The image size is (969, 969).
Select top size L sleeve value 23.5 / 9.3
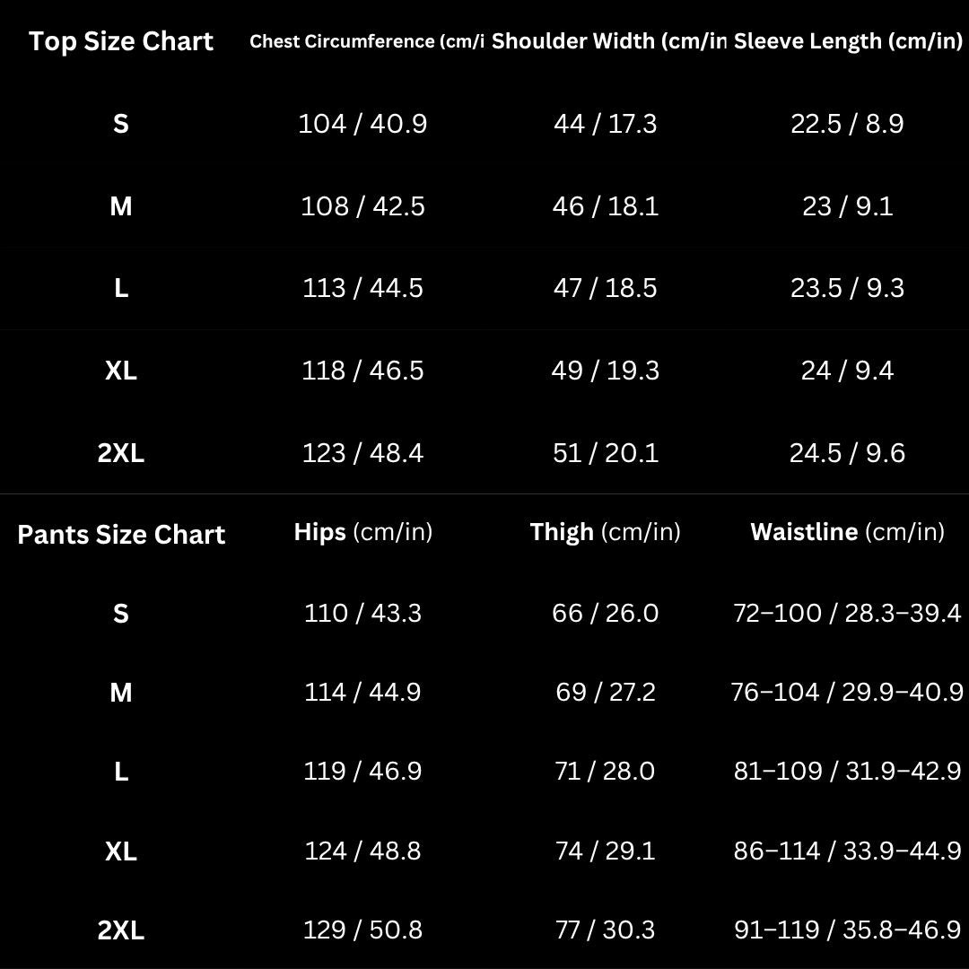(x=847, y=288)
